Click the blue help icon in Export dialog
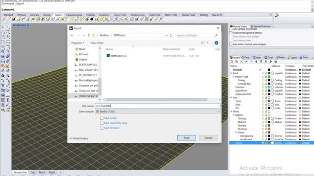Screen dimensions: 314x176 click(216, 43)
